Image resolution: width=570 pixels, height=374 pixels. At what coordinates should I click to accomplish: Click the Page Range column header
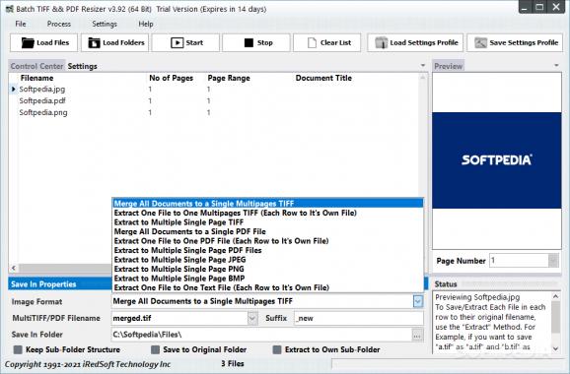(229, 78)
